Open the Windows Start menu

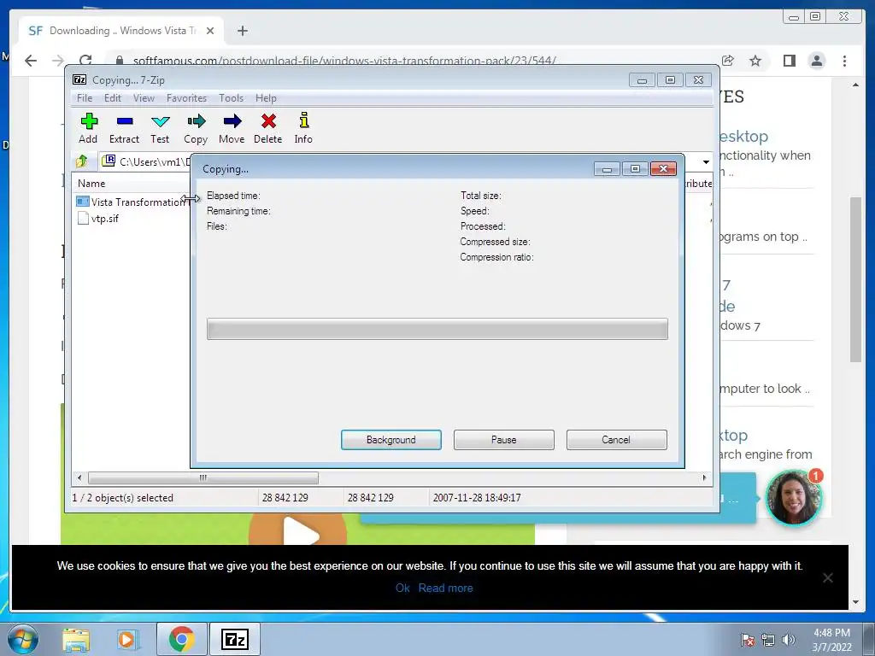(x=22, y=639)
